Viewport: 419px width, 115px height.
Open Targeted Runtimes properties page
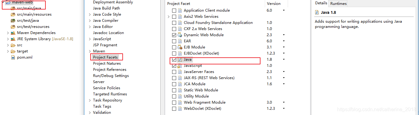point(110,94)
